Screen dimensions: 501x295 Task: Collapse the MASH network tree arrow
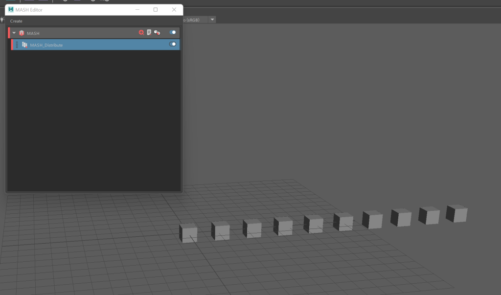pyautogui.click(x=14, y=33)
